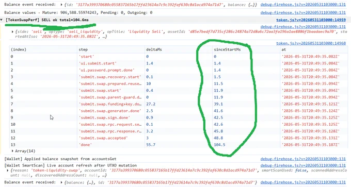Sort table by the sinceStartMs column header
The height and width of the screenshot is (187, 351).
246,49
